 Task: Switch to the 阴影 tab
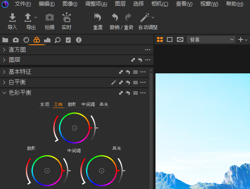click(x=72, y=104)
